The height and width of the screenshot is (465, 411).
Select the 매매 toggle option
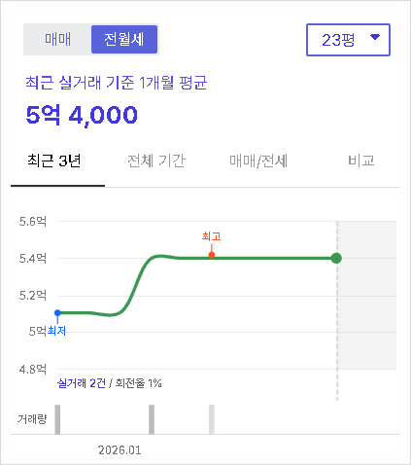57,39
